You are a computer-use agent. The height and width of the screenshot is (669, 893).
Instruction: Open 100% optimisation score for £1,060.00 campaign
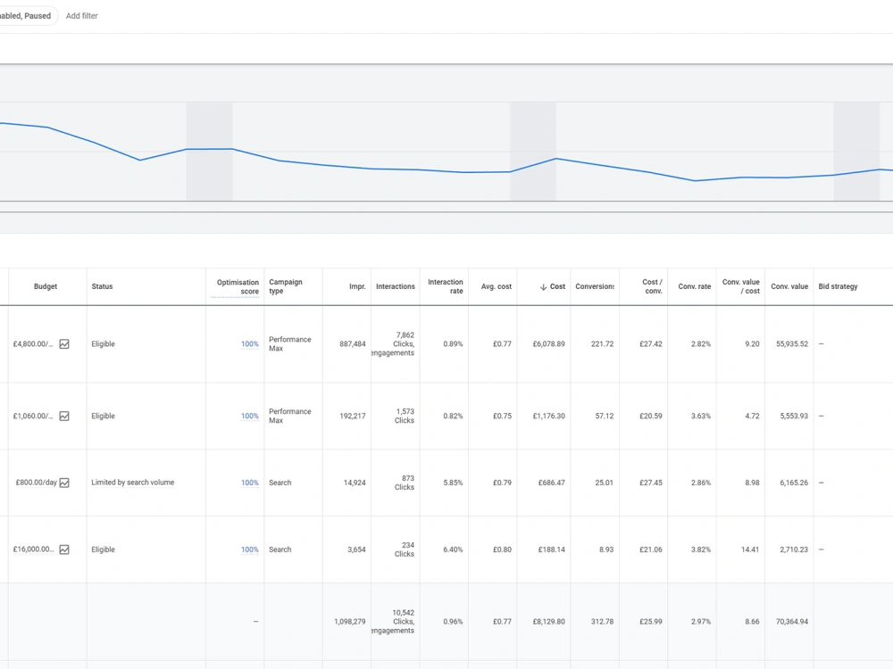(249, 417)
